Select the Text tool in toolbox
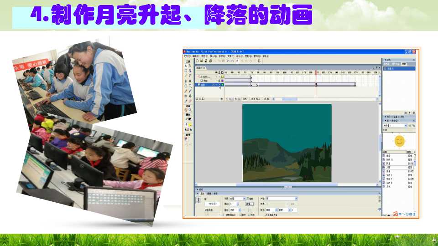The image size is (438, 246). (x=190, y=81)
